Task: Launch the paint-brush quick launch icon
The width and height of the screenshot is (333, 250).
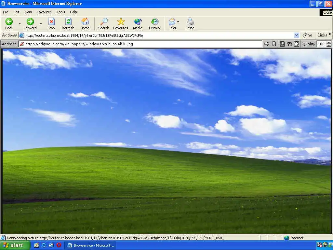Action: pyautogui.click(x=36, y=245)
